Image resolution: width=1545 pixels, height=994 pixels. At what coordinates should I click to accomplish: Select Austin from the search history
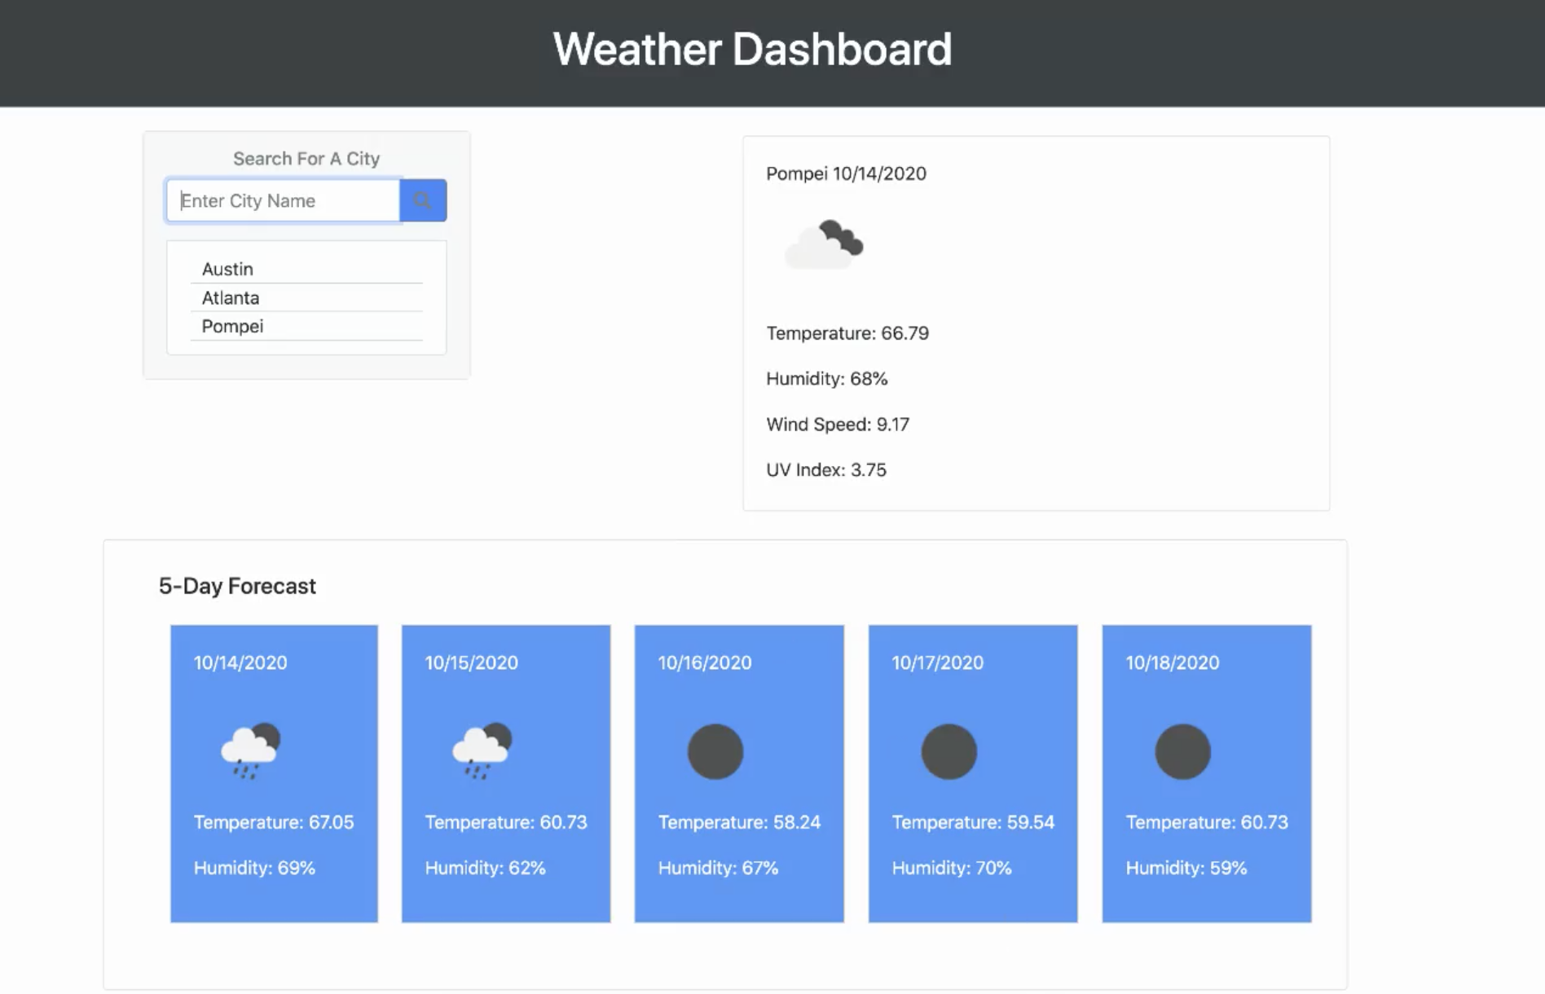227,269
